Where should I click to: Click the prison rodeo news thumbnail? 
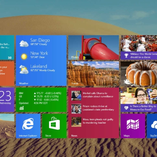pos(76,109)
